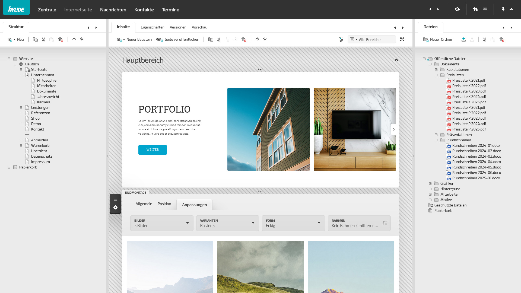Click the pin icon in top bar

(x=503, y=9)
